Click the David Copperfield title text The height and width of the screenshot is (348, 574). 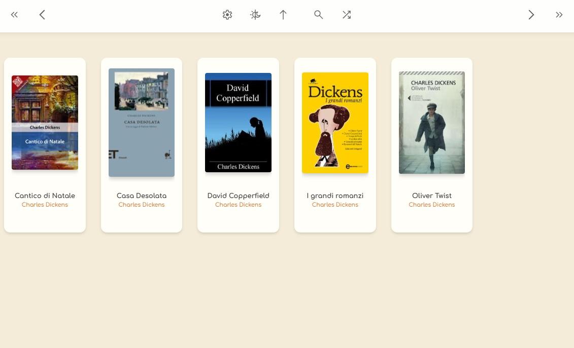click(x=238, y=196)
